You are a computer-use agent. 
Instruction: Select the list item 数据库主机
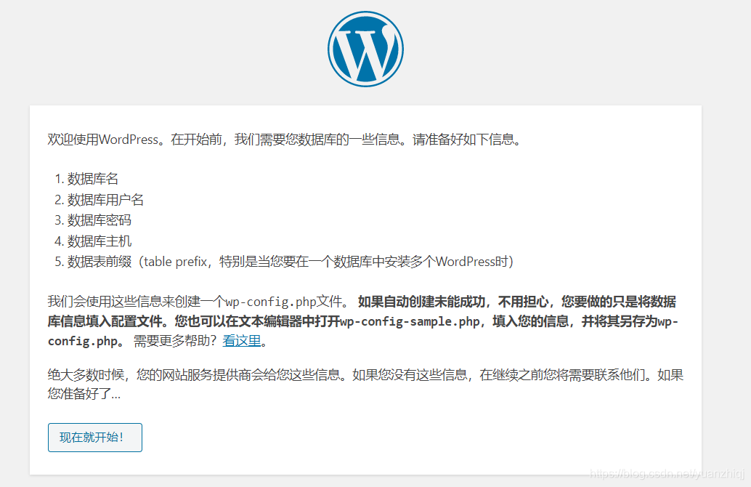(x=100, y=241)
